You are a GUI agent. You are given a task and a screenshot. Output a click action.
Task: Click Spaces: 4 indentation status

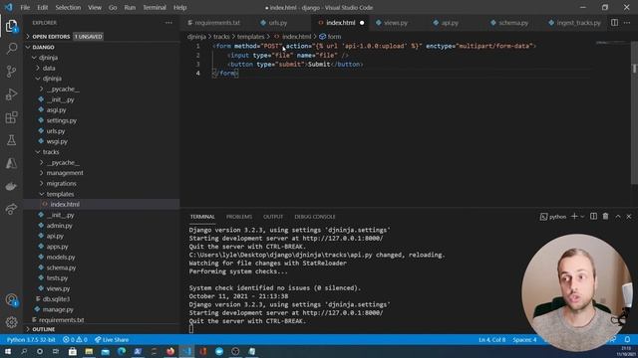(x=524, y=340)
